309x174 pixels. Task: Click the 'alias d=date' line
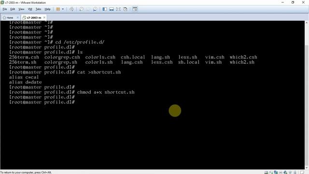click(26, 82)
